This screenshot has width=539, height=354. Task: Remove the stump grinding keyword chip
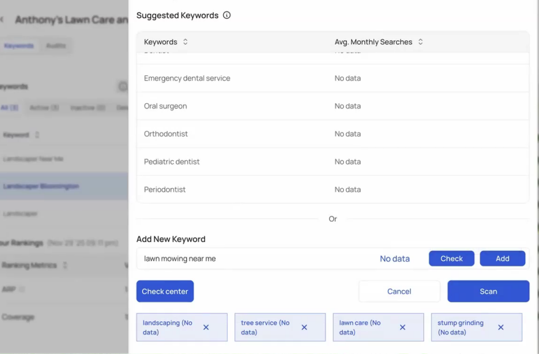(501, 327)
